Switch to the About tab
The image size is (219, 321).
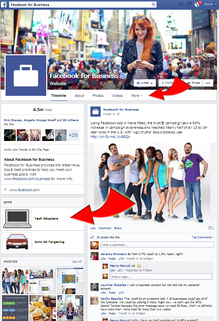coord(79,96)
